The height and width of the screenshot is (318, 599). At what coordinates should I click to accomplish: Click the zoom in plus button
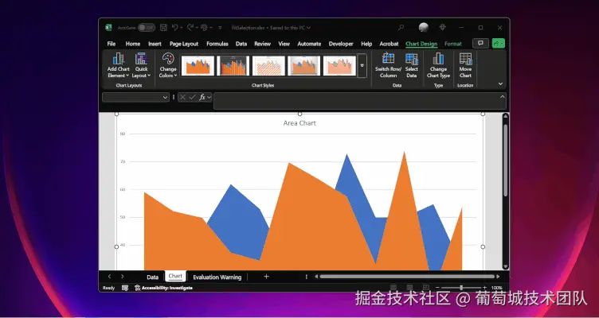click(x=485, y=288)
